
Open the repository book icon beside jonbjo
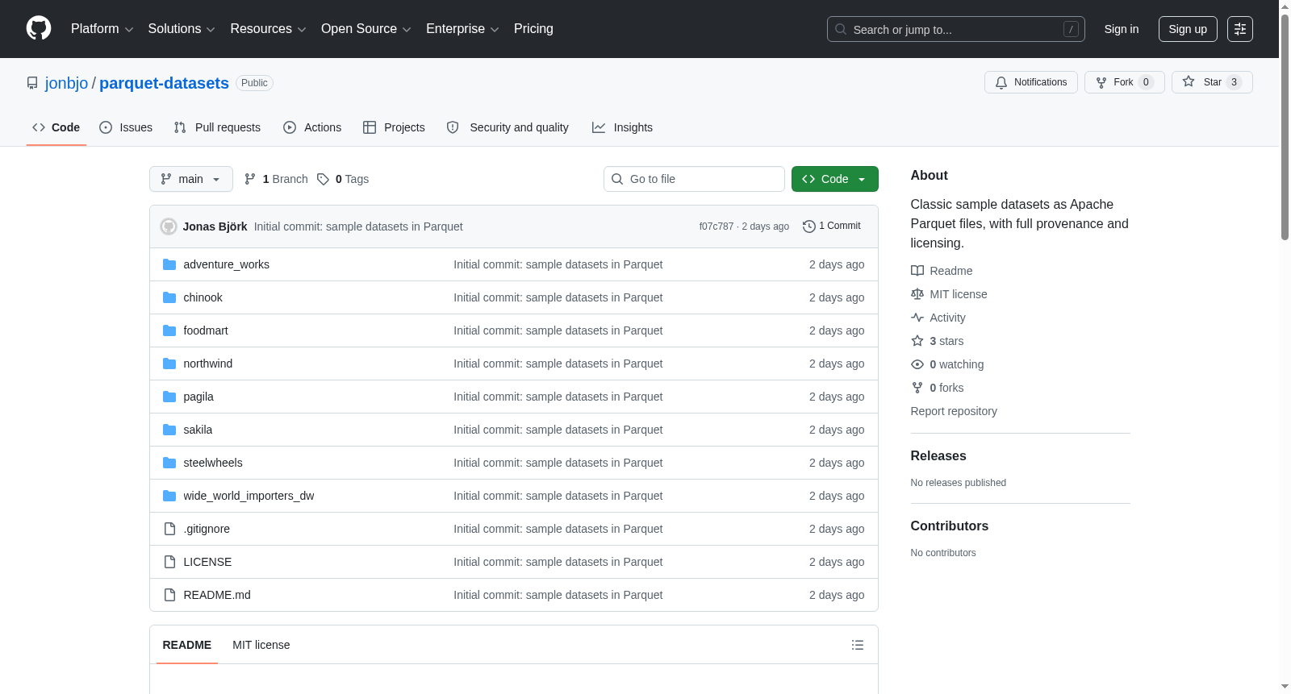tap(32, 83)
